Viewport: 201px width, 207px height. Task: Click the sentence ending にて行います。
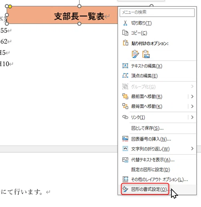[22, 192]
